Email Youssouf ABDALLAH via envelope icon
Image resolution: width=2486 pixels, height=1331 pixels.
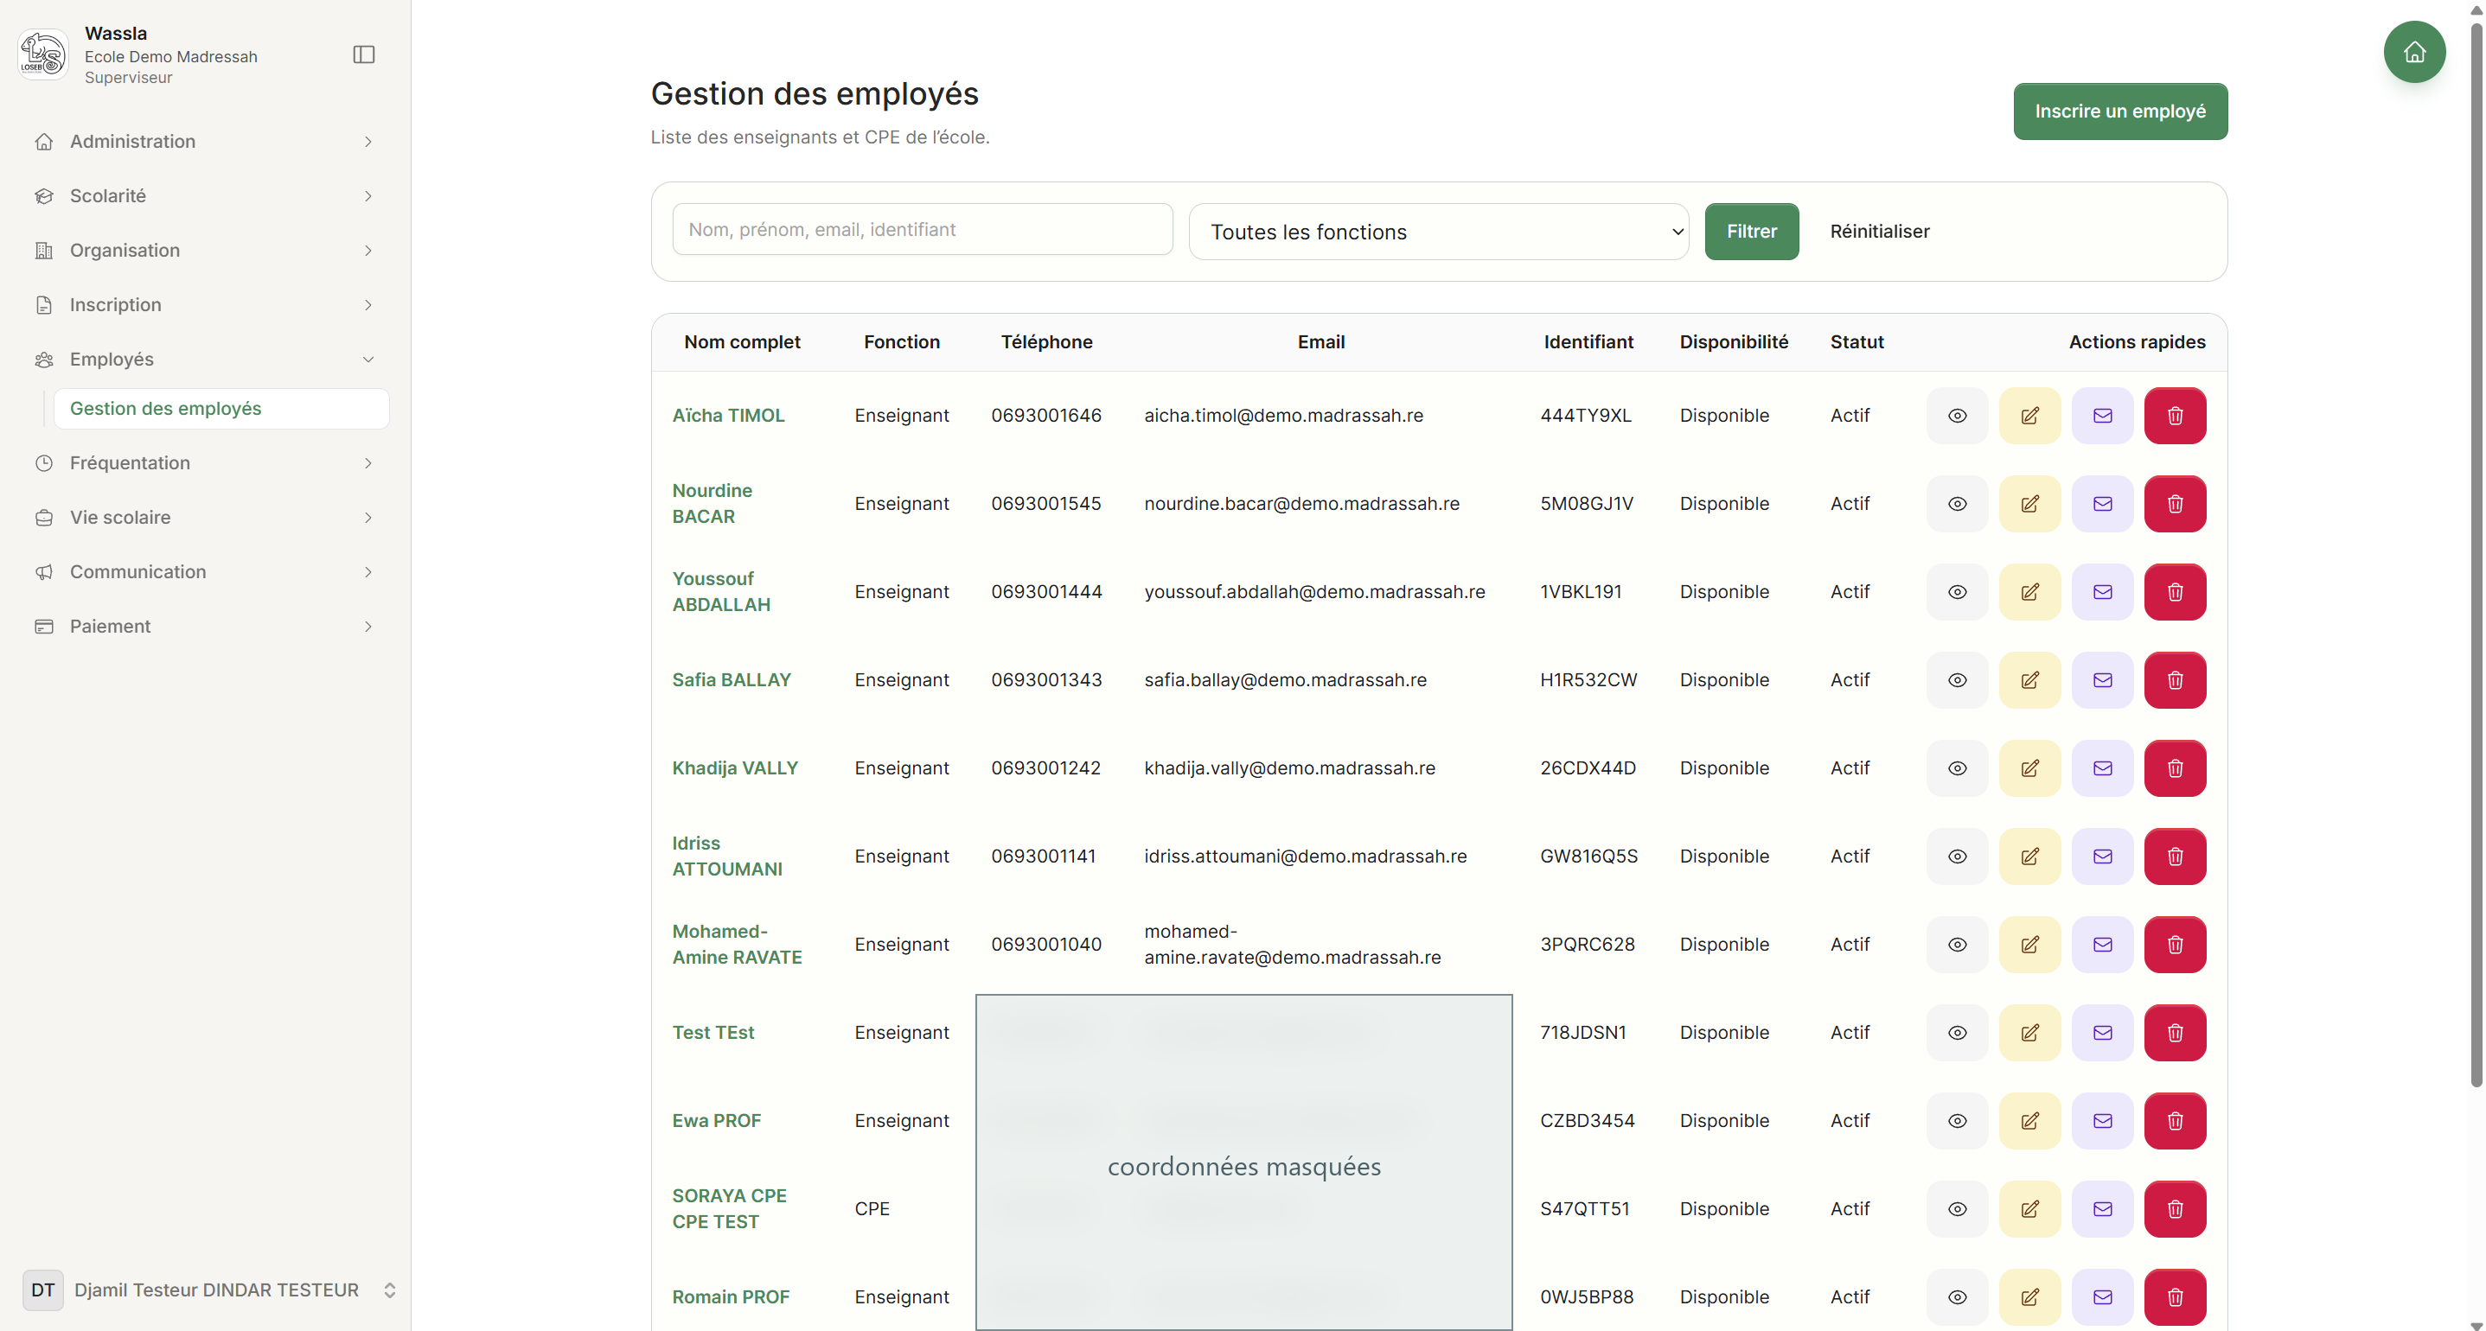click(x=2102, y=592)
